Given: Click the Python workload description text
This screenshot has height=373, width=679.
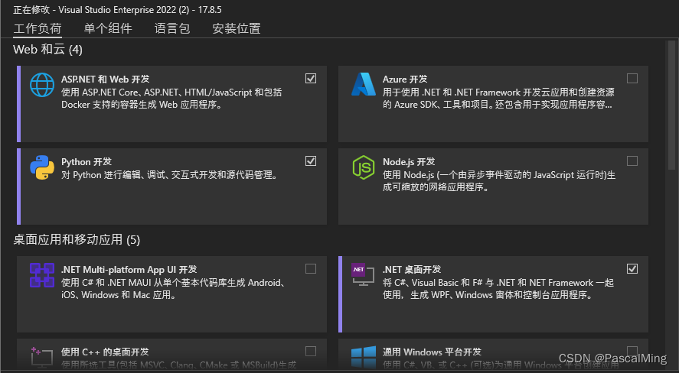Looking at the screenshot, I should pyautogui.click(x=171, y=175).
